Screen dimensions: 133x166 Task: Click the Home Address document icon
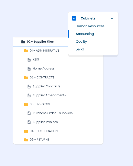29,69
